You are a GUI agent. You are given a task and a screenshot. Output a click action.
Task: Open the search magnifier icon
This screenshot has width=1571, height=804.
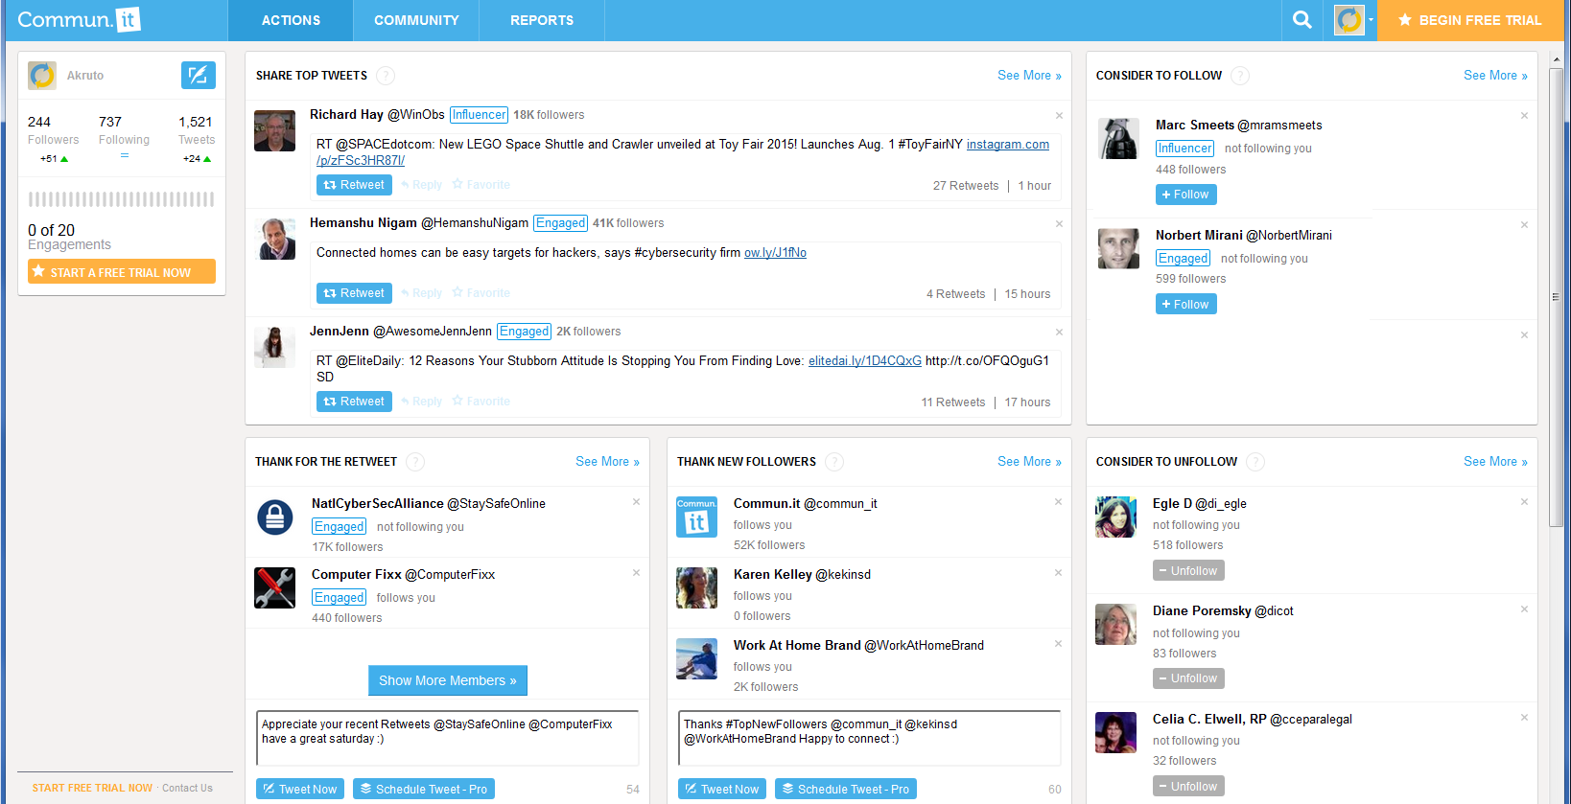click(x=1301, y=20)
